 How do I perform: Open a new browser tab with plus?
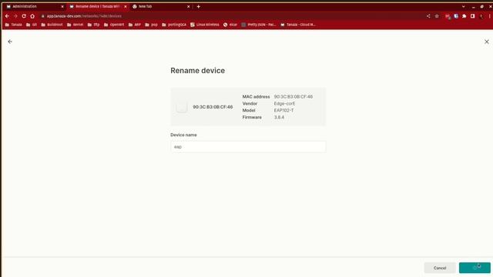pyautogui.click(x=199, y=6)
